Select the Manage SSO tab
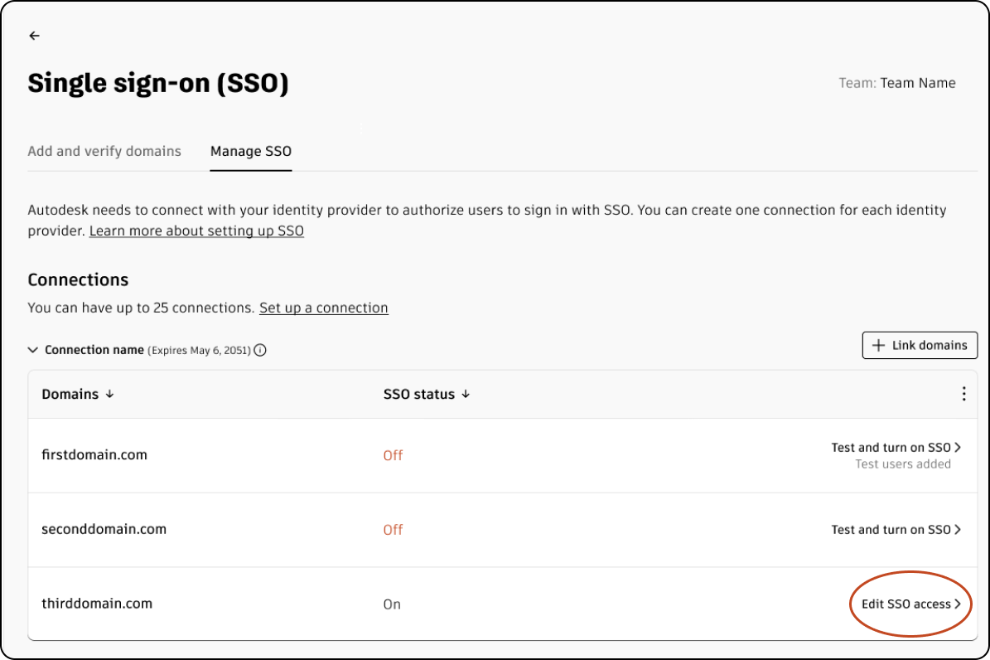Image resolution: width=990 pixels, height=660 pixels. coord(250,152)
